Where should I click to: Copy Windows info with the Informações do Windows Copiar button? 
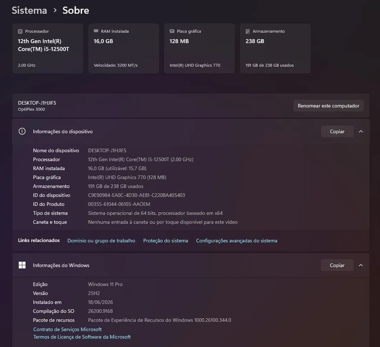pyautogui.click(x=337, y=265)
